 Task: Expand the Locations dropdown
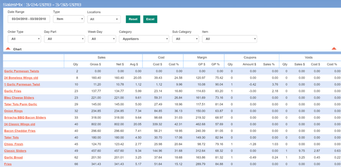point(104,19)
